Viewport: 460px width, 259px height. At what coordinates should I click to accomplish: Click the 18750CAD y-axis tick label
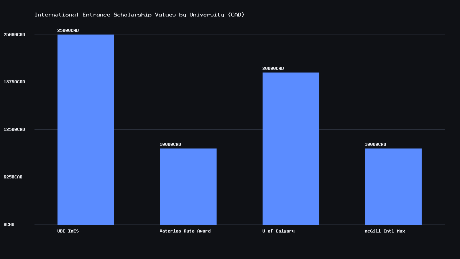[x=15, y=82]
